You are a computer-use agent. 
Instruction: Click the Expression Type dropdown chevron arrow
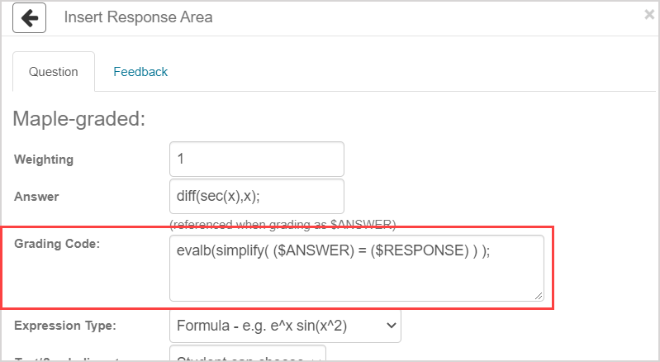click(389, 326)
